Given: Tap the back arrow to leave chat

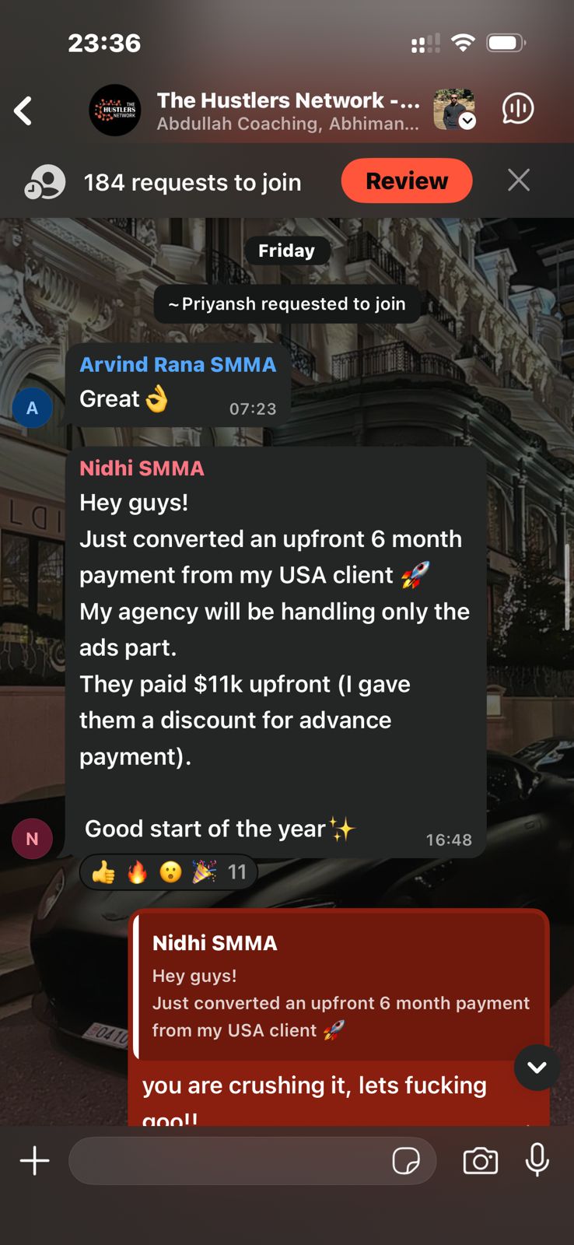Looking at the screenshot, I should pos(23,110).
